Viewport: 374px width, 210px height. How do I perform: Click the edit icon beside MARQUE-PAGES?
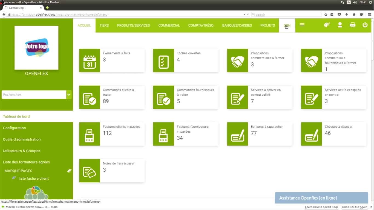[69, 171]
